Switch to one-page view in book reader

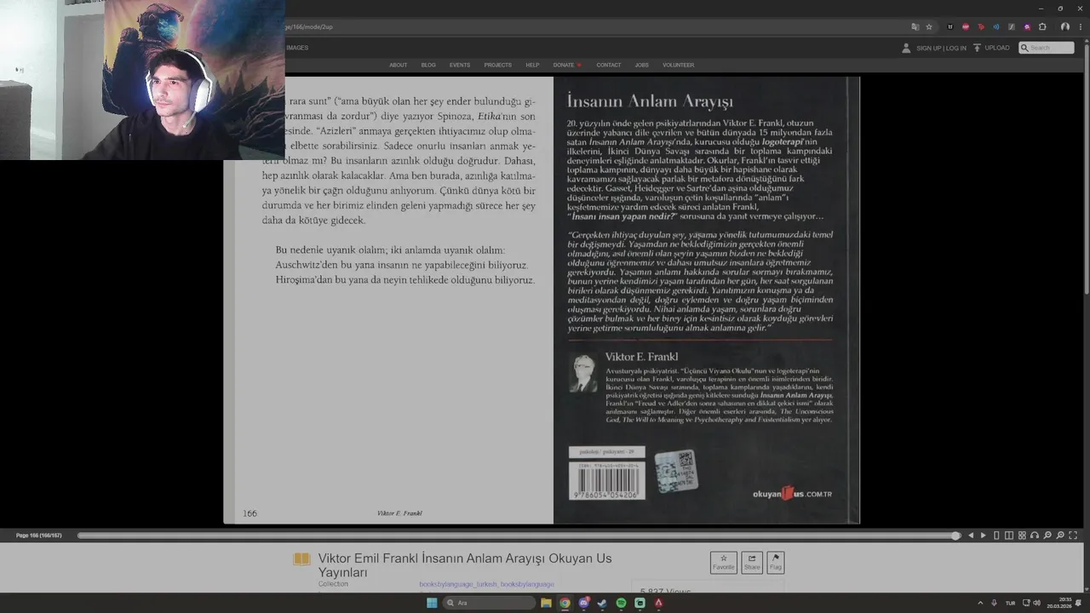996,536
